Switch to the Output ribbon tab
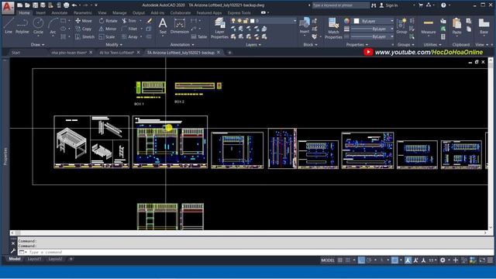 pos(139,13)
